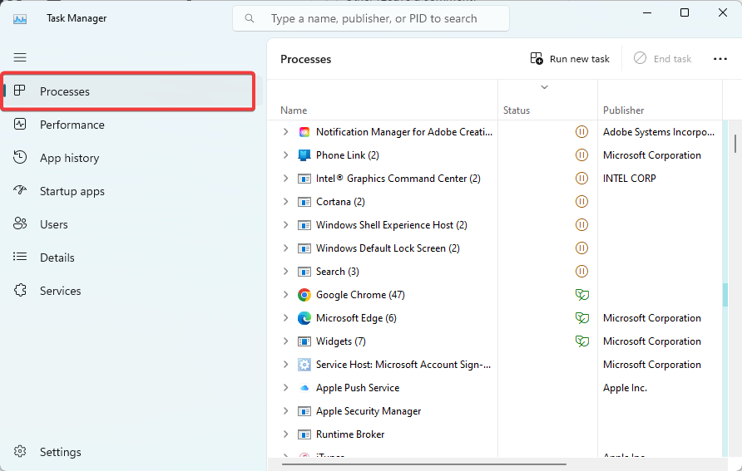
Task: Click the Adobe Creative Cloud notification icon
Action: [304, 132]
